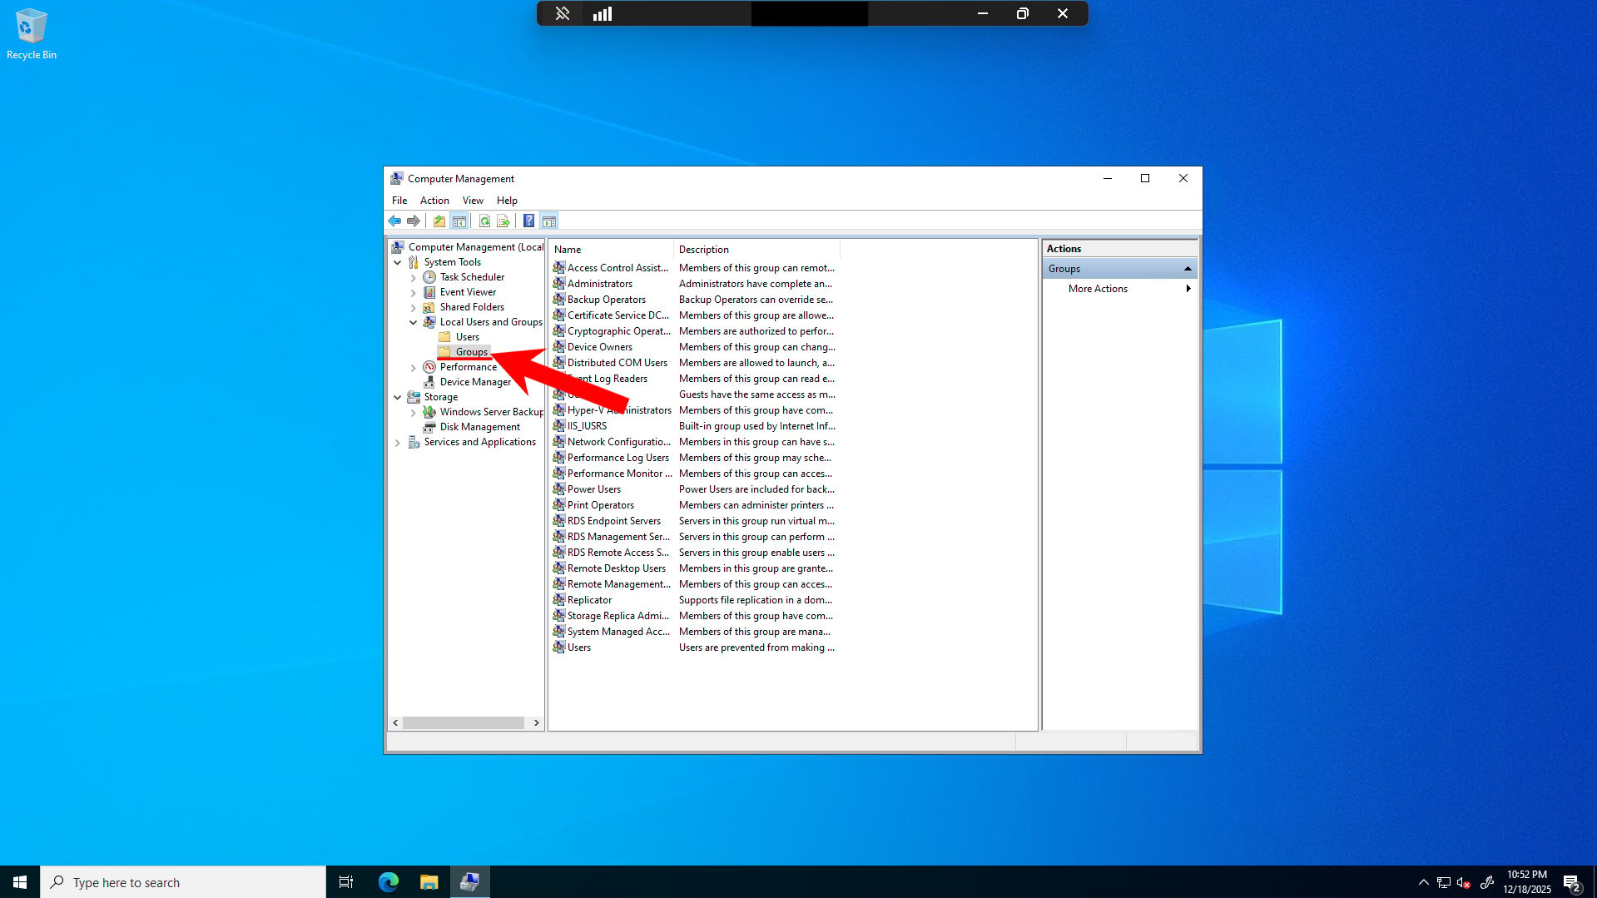Open the Help menu

coord(507,201)
